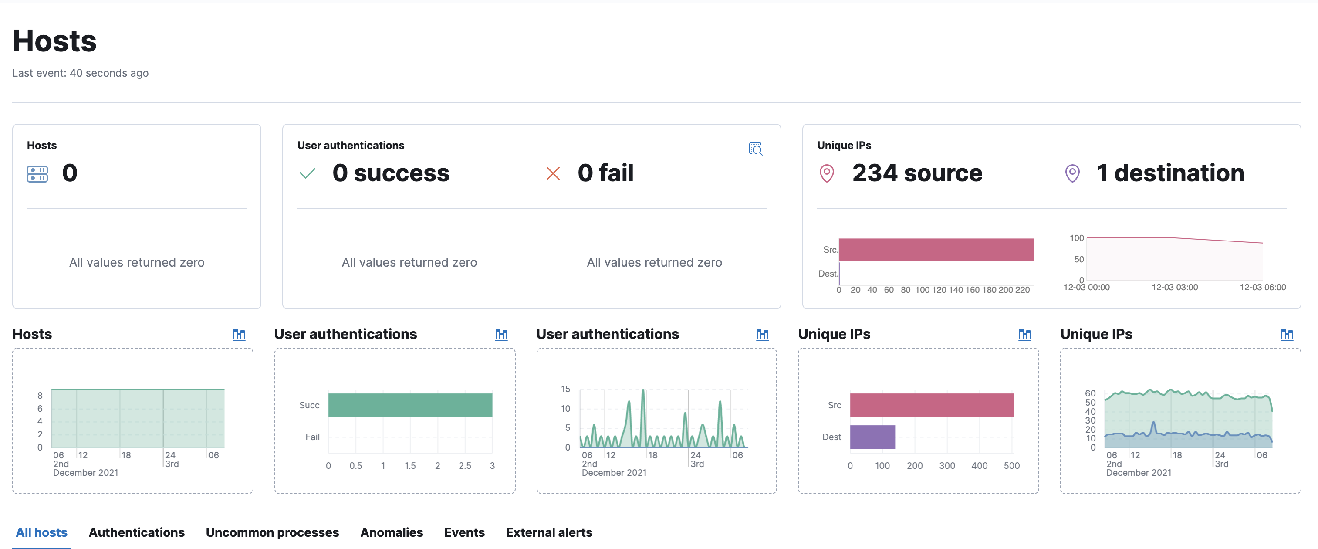Open Unique IPs area chart Lens icon
1318x549 pixels.
pos(1286,335)
